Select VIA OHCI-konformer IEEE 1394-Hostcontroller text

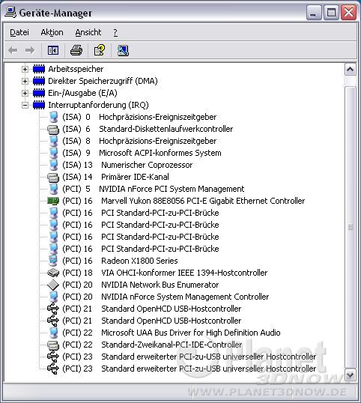pos(184,273)
